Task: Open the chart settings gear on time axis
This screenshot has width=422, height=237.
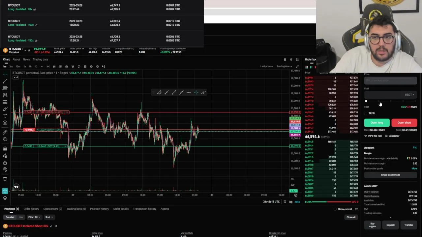Action: pos(295,195)
